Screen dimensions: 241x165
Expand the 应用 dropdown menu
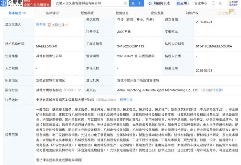point(183,3)
